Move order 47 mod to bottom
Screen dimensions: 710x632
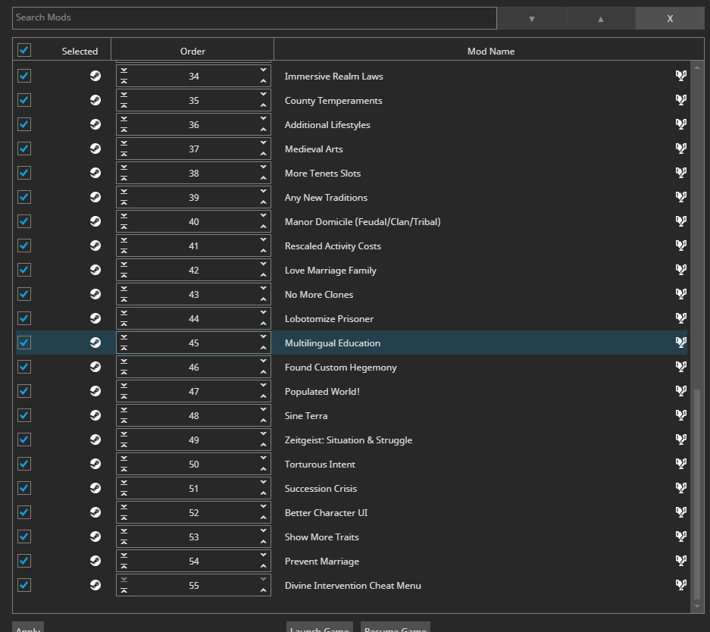(x=124, y=386)
